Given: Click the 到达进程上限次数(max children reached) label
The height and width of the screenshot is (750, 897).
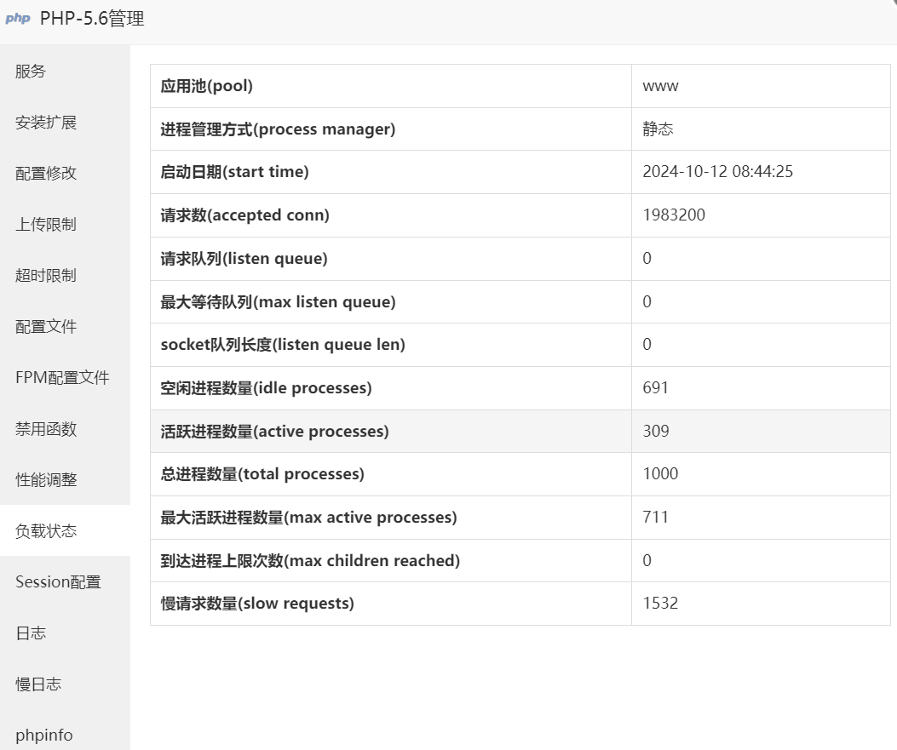Looking at the screenshot, I should (310, 561).
